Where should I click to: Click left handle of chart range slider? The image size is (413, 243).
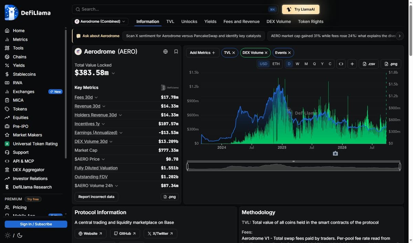[187, 167]
